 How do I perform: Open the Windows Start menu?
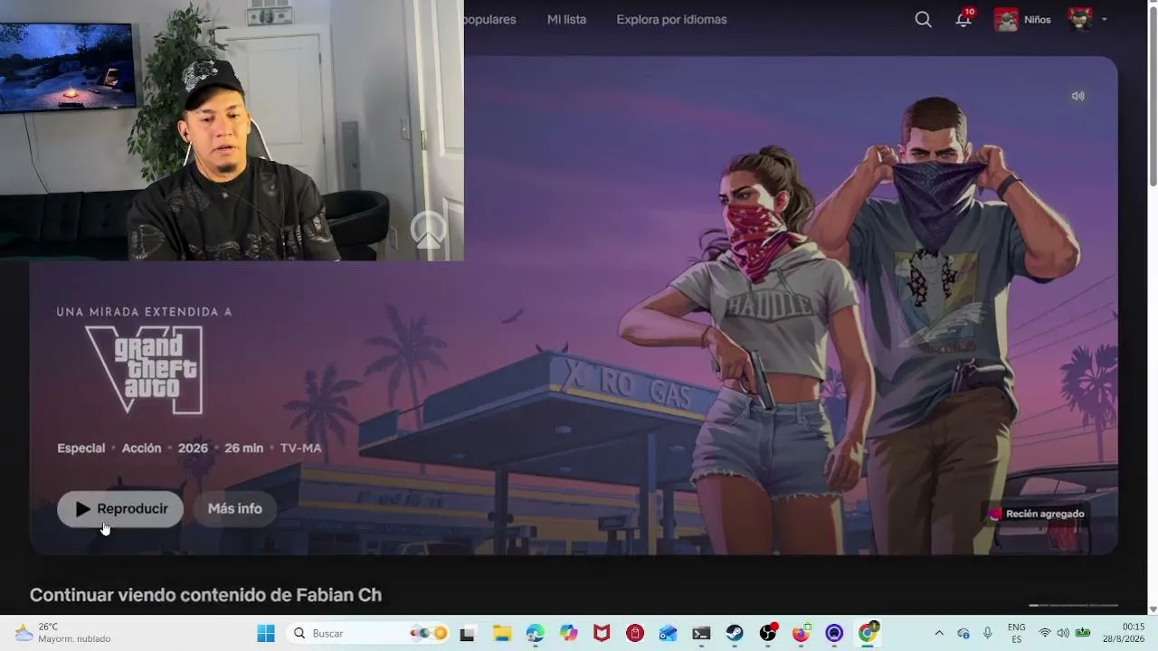tap(266, 634)
